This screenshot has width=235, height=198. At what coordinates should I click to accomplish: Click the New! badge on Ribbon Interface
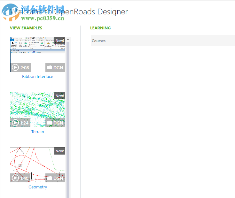[x=60, y=41]
